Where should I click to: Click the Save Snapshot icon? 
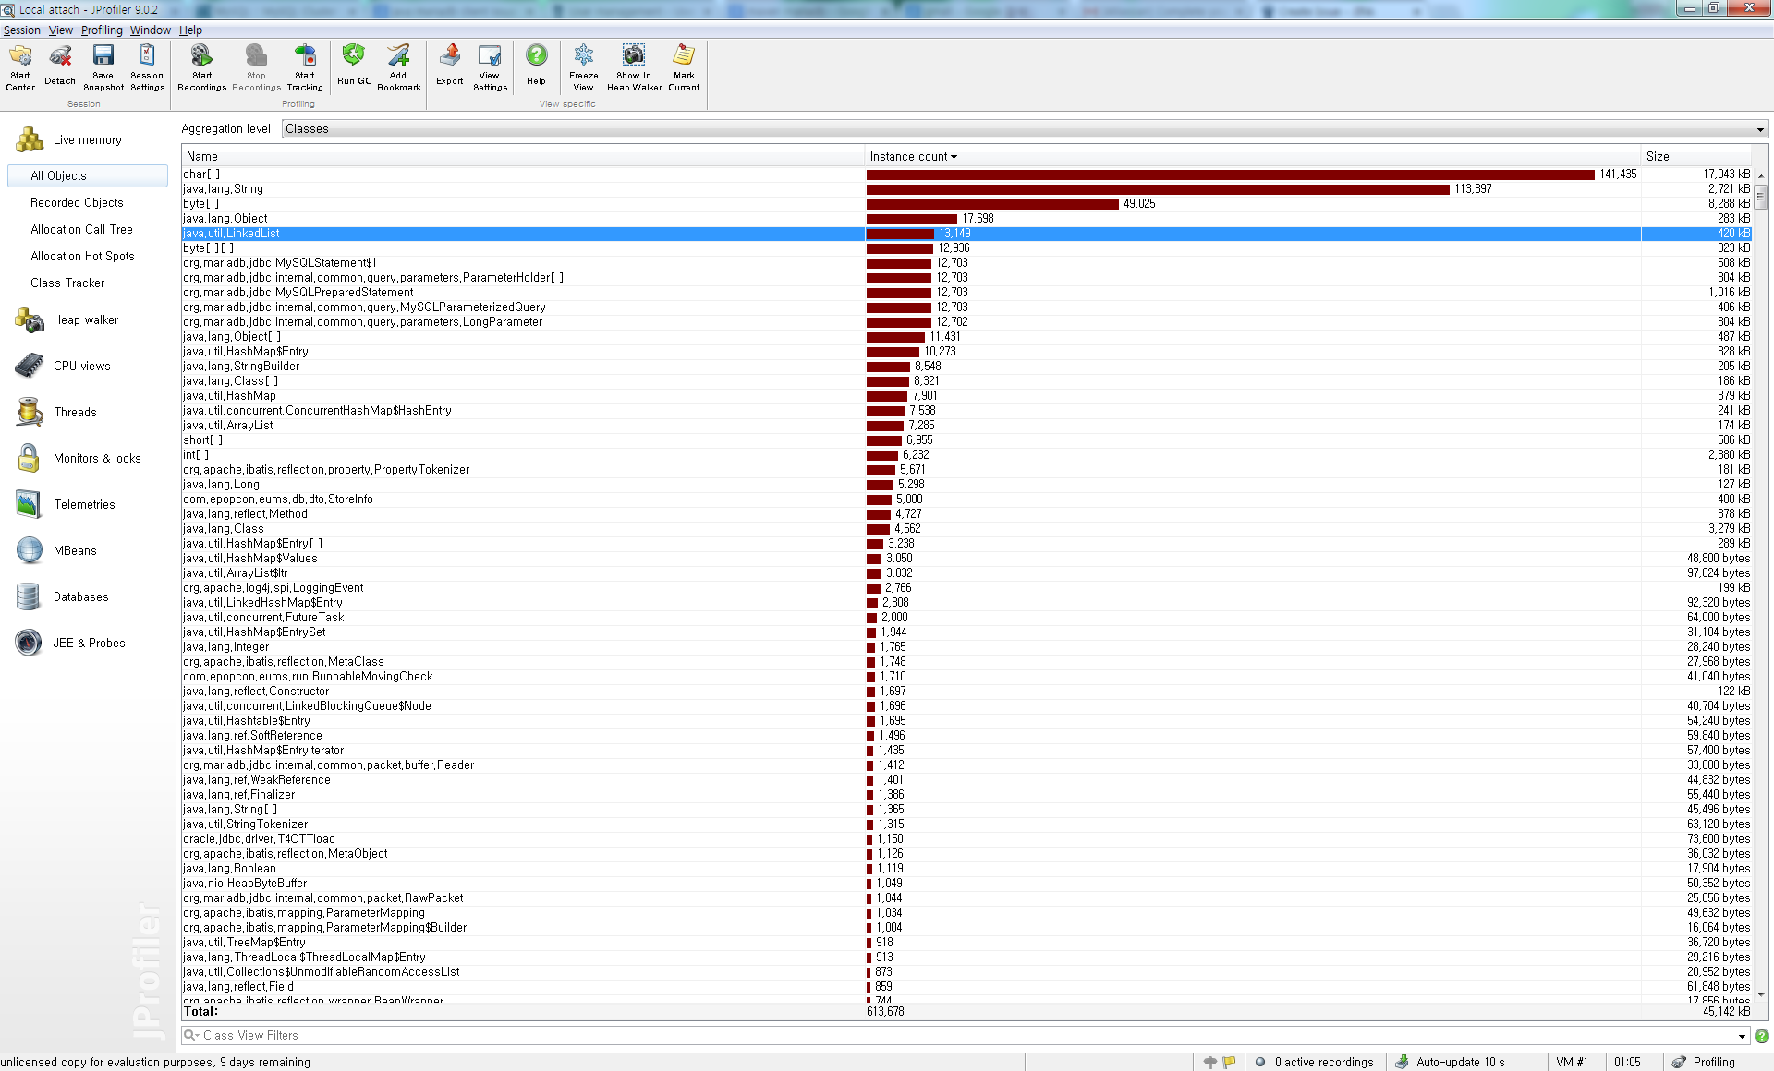point(103,56)
